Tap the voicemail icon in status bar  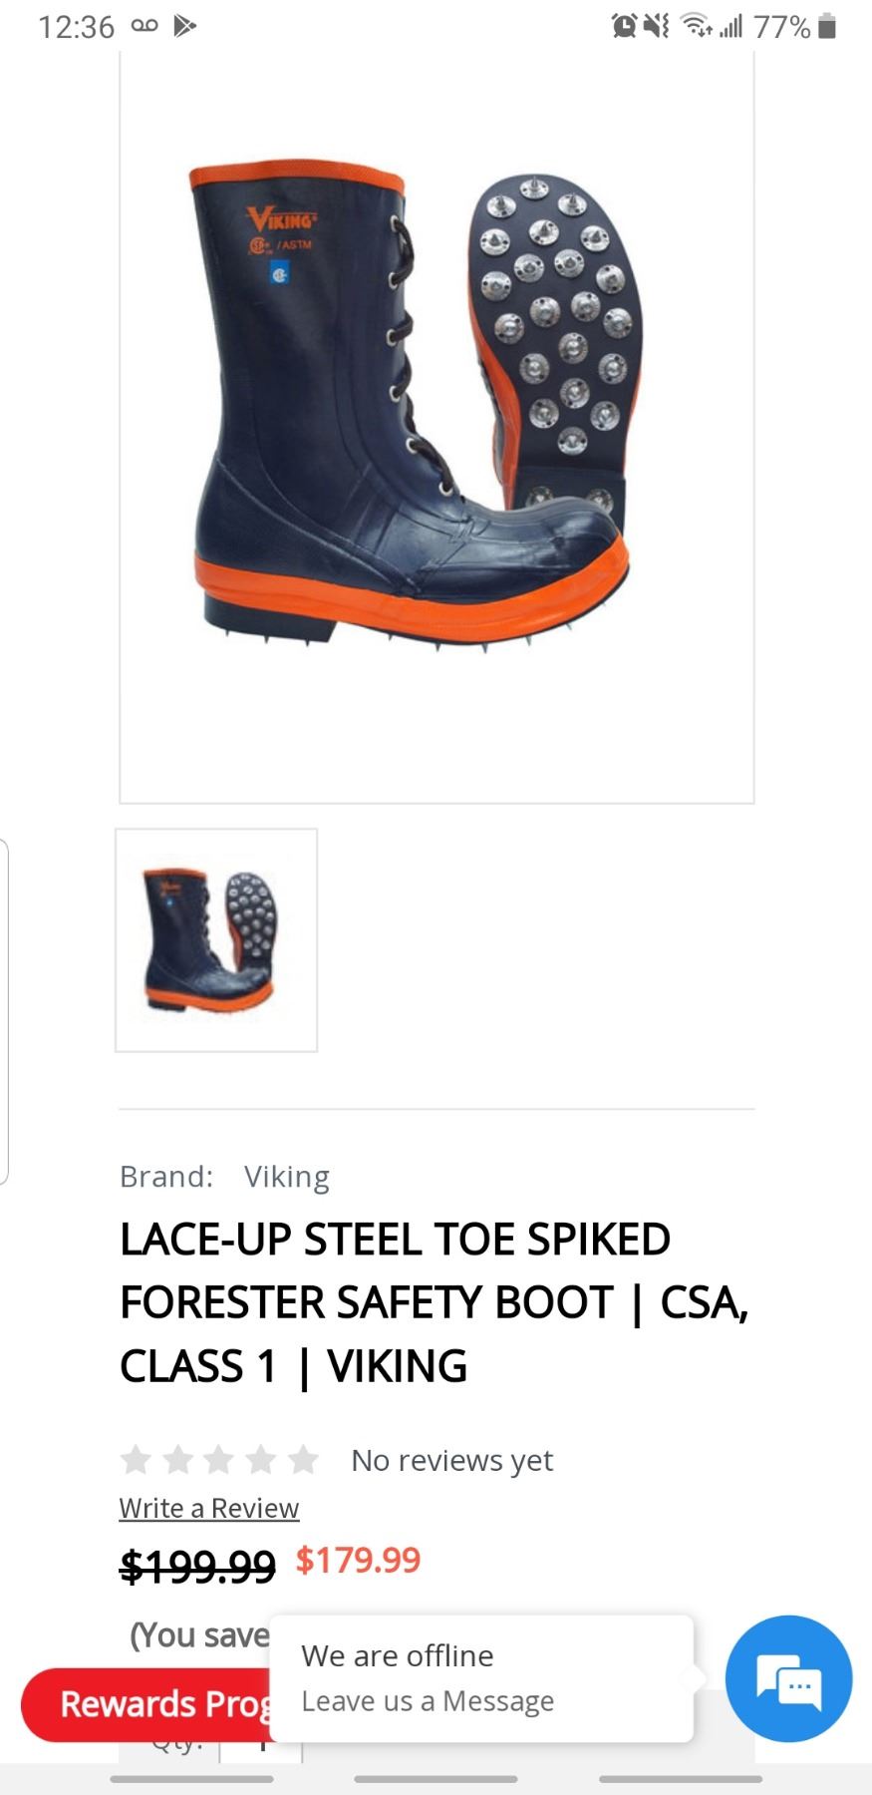[x=145, y=26]
